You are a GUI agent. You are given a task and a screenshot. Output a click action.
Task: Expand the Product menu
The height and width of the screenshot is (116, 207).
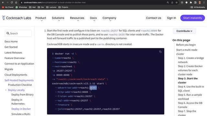[41, 18]
